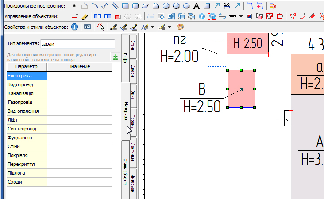Viewport: 324px width, 199px height.
Task: Select the text tool (letter A)
Action: pos(196,6)
